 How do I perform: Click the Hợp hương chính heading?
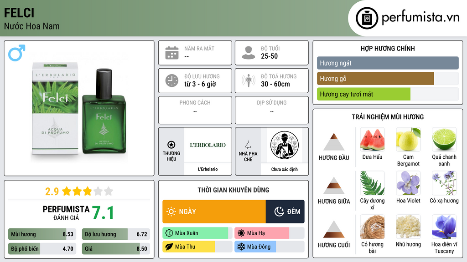point(388,49)
